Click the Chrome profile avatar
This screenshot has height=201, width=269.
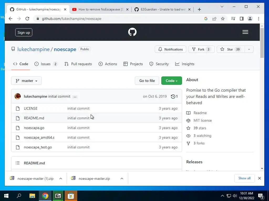250,19
